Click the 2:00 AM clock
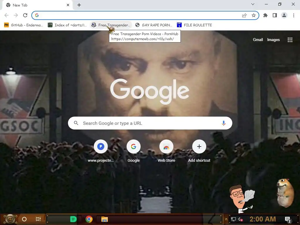The height and width of the screenshot is (225, 300). click(262, 219)
